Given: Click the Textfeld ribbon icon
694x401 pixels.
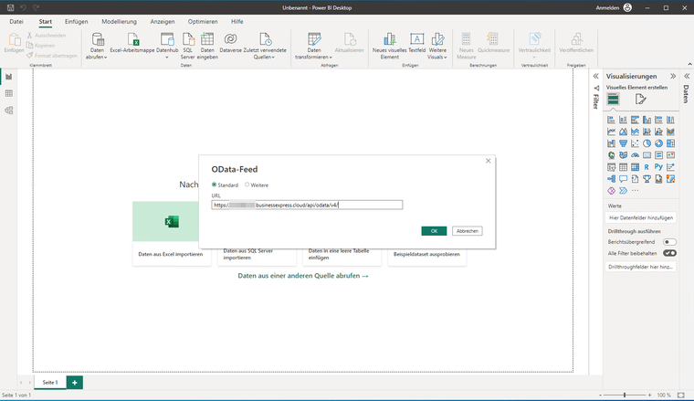Looking at the screenshot, I should click(416, 40).
